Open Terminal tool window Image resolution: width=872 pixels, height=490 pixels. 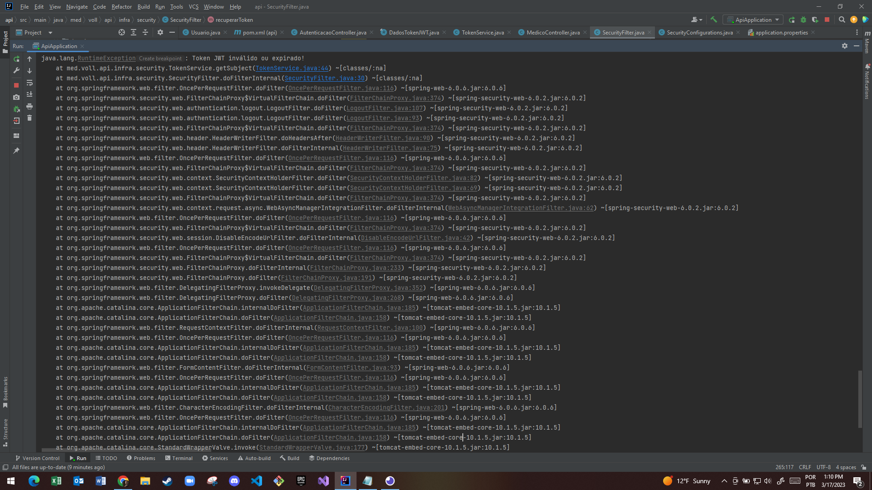(x=178, y=458)
